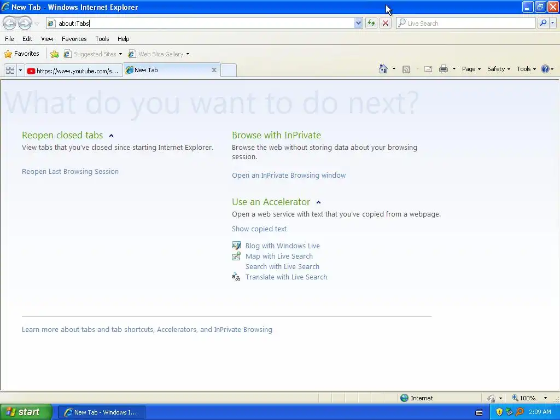Click the network connection tray icon

pyautogui.click(x=509, y=412)
